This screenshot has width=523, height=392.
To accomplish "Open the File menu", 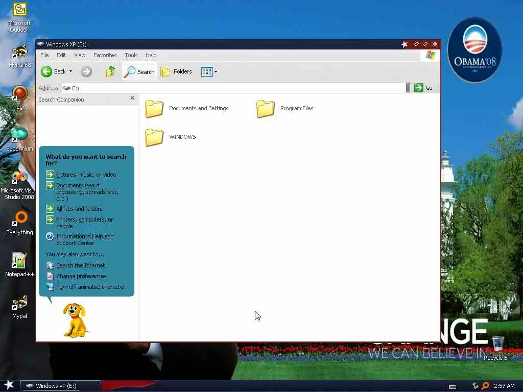I will pyautogui.click(x=44, y=55).
